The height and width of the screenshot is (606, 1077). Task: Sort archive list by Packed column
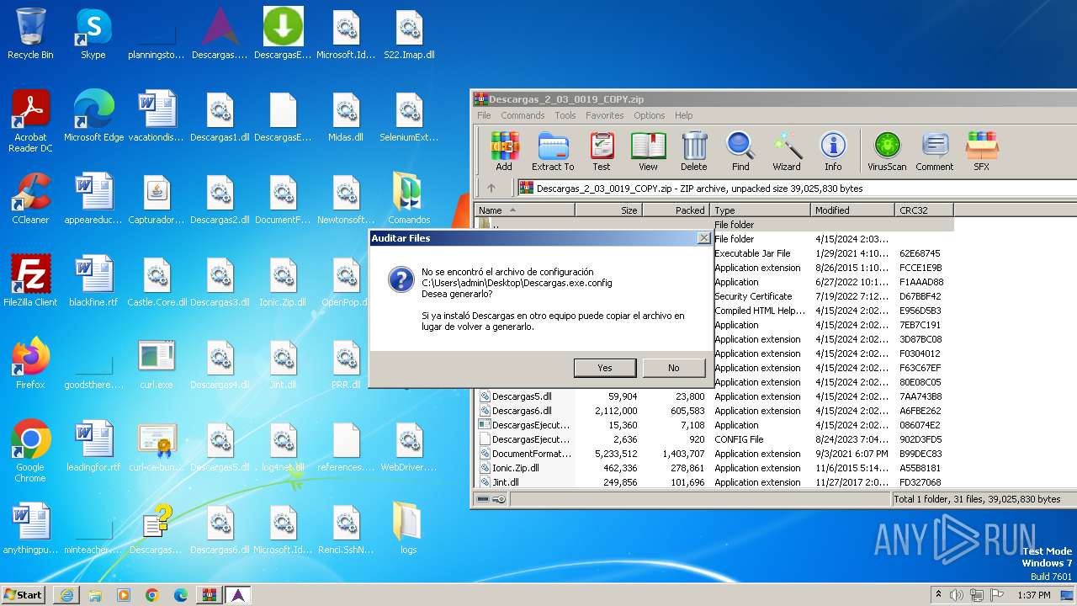click(x=676, y=210)
